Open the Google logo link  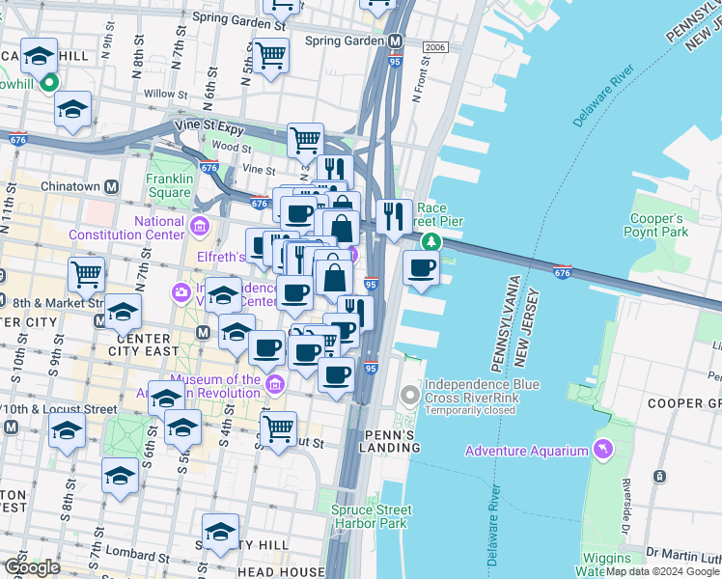coord(32,568)
